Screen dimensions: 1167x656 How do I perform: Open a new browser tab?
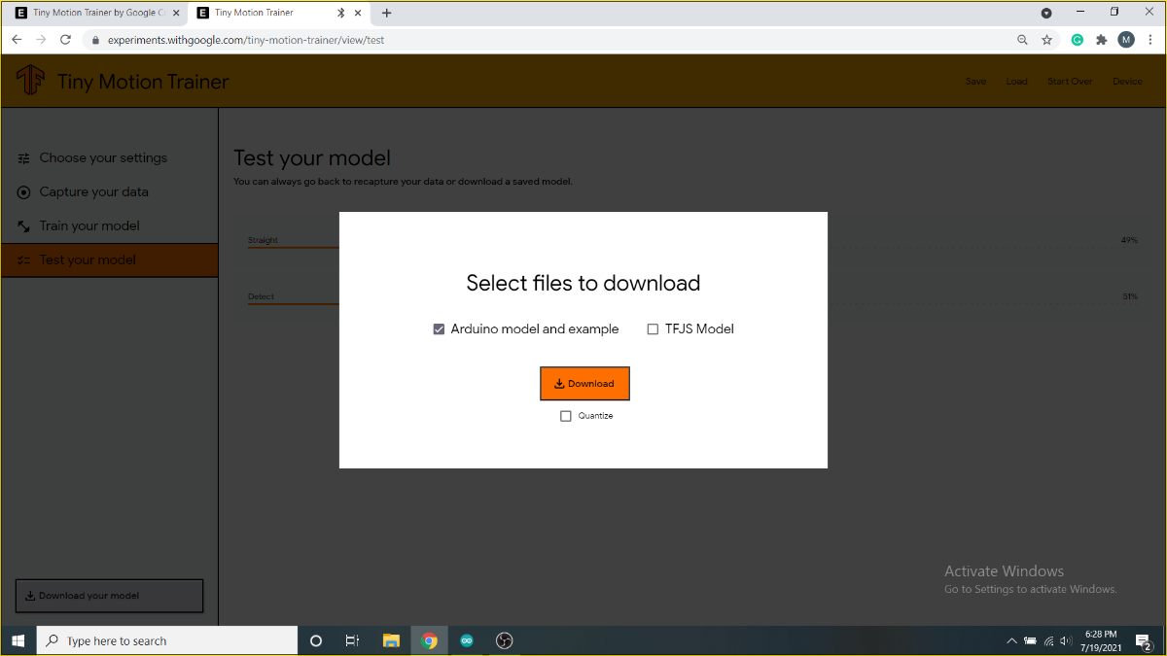(x=387, y=13)
